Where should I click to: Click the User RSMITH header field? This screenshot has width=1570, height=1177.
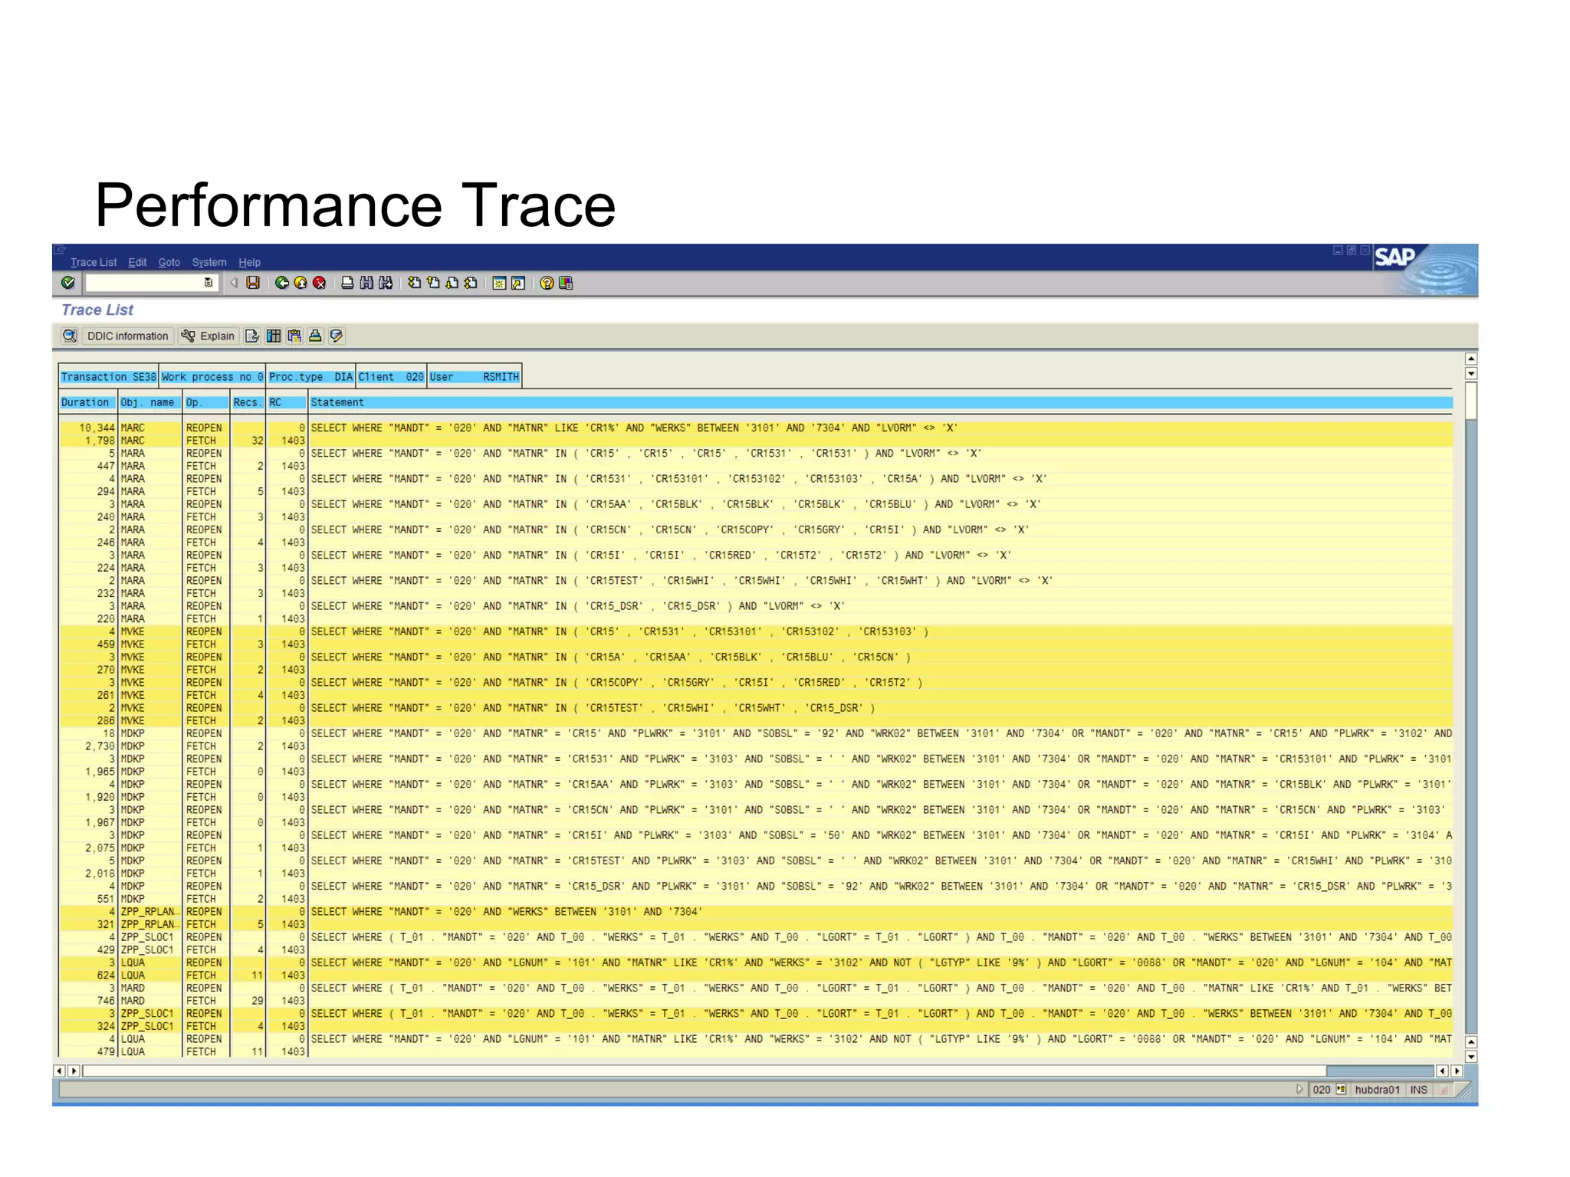click(x=475, y=376)
